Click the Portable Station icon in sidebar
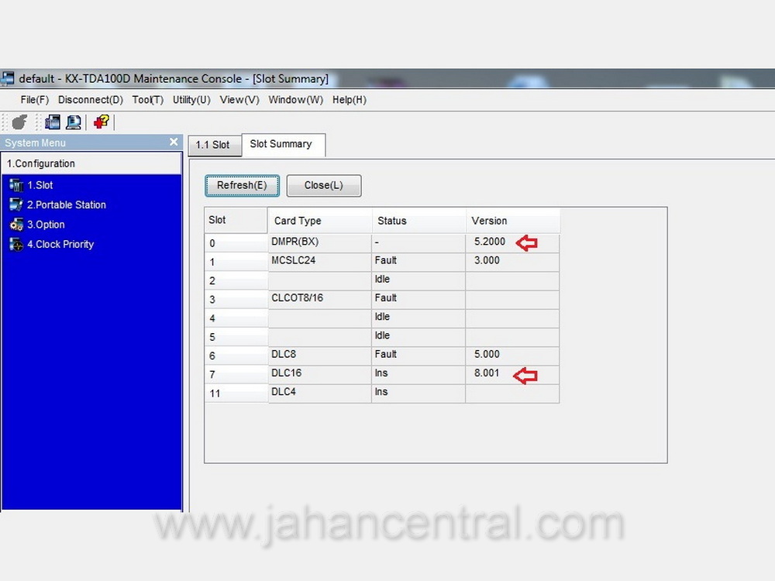 coord(16,205)
